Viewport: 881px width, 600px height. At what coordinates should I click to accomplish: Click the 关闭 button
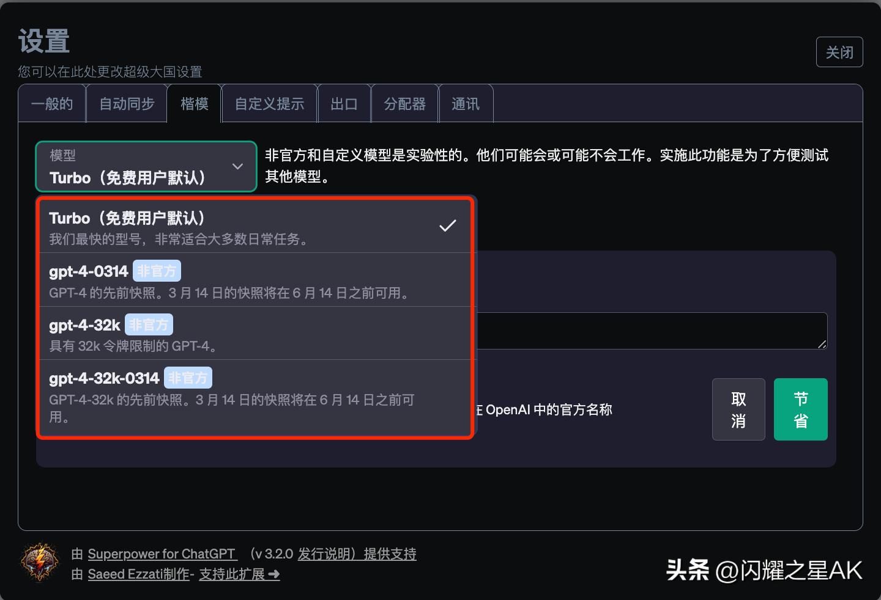839,52
